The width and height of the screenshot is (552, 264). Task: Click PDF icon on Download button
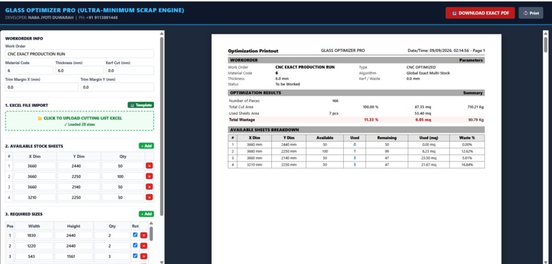tap(455, 14)
